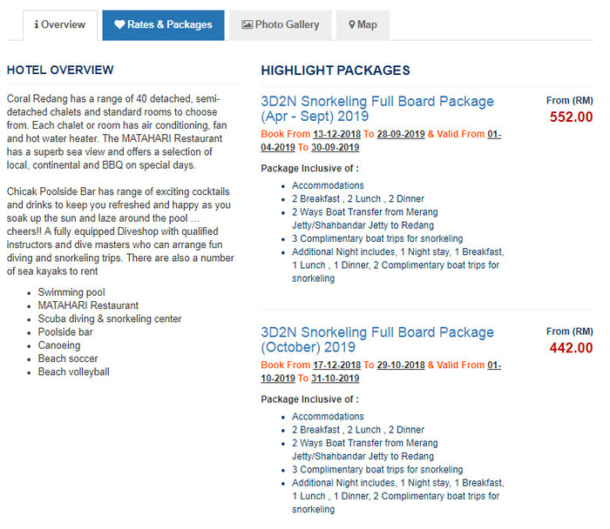
Task: Open the 3D2N Snorkeling October 2019 package
Action: pyautogui.click(x=376, y=339)
